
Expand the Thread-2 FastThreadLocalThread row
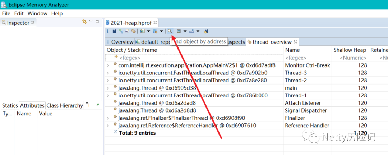(x=108, y=81)
